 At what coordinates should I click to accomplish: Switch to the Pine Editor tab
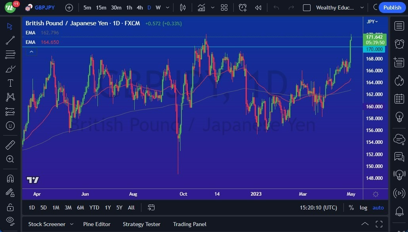[x=97, y=224]
